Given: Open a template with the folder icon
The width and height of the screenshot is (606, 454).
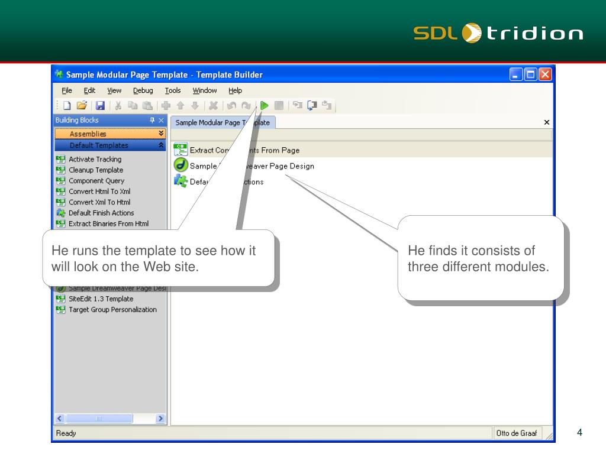Looking at the screenshot, I should tap(82, 105).
